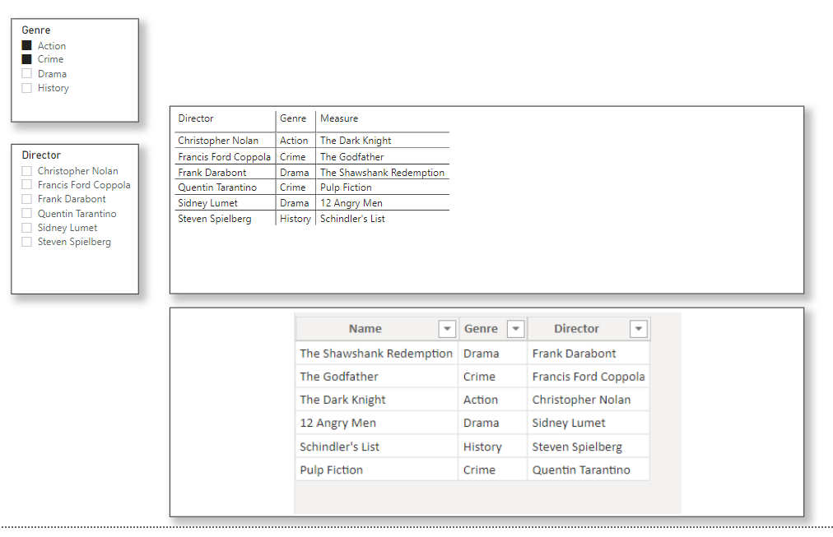Click Sidney Lumet in lower table
Screen dimensions: 833x537
click(569, 423)
